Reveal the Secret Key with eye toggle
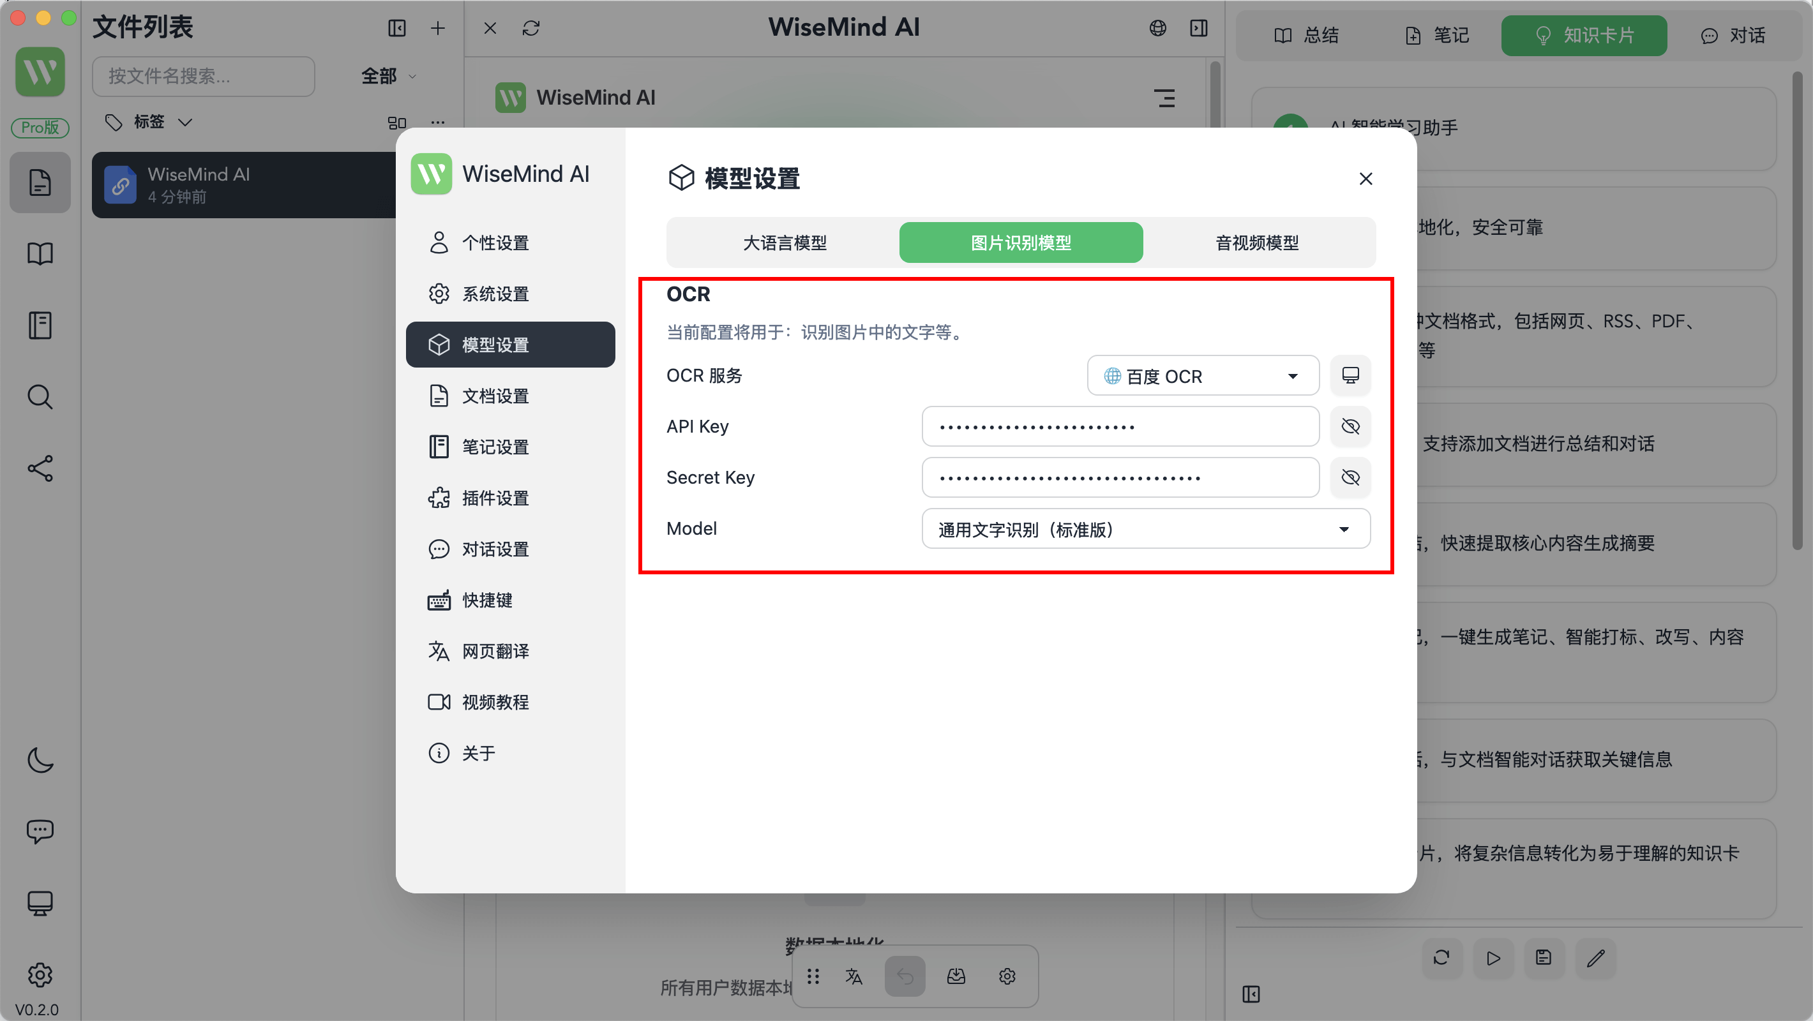Viewport: 1813px width, 1021px height. pyautogui.click(x=1350, y=478)
